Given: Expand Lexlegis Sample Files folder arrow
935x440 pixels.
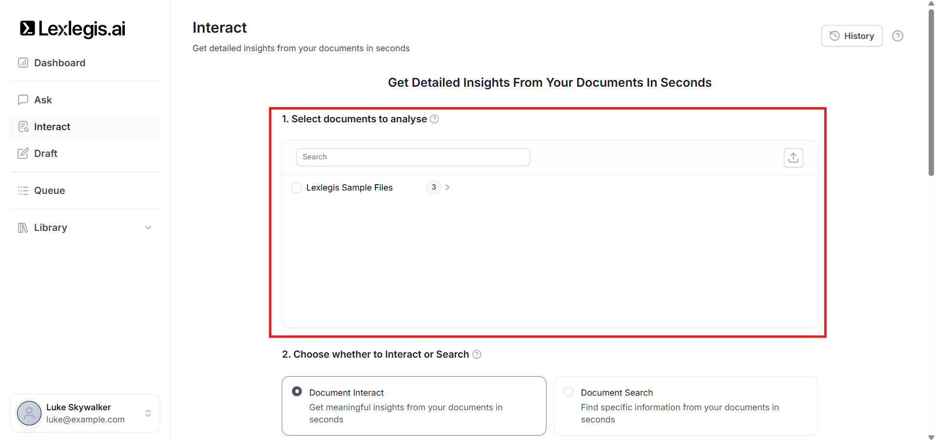Looking at the screenshot, I should coord(448,188).
